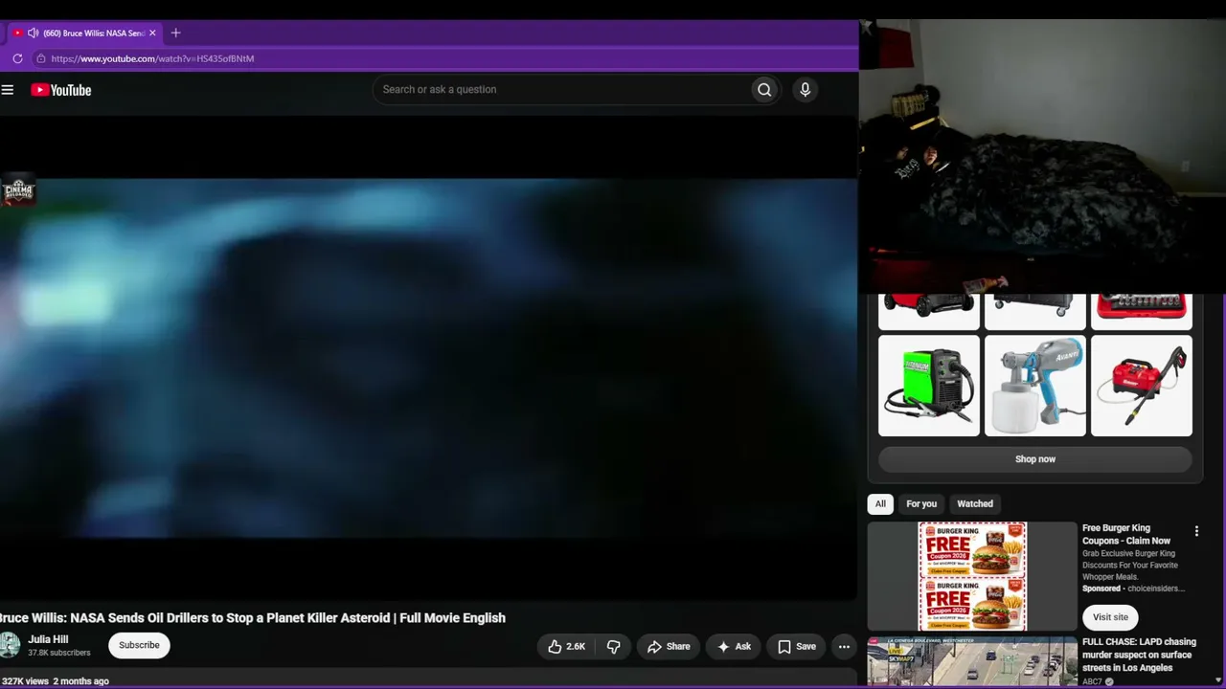Open the 'Free Burger King Coupons' ad title
This screenshot has height=689, width=1226.
[1126, 534]
